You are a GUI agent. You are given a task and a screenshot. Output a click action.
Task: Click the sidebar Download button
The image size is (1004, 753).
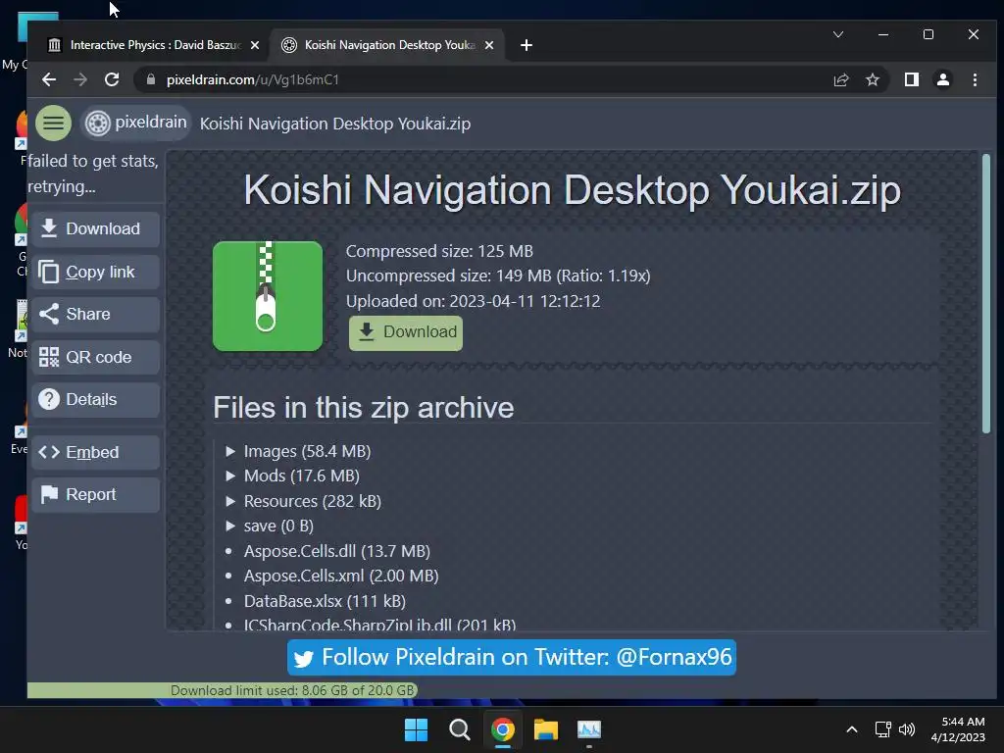tap(95, 229)
